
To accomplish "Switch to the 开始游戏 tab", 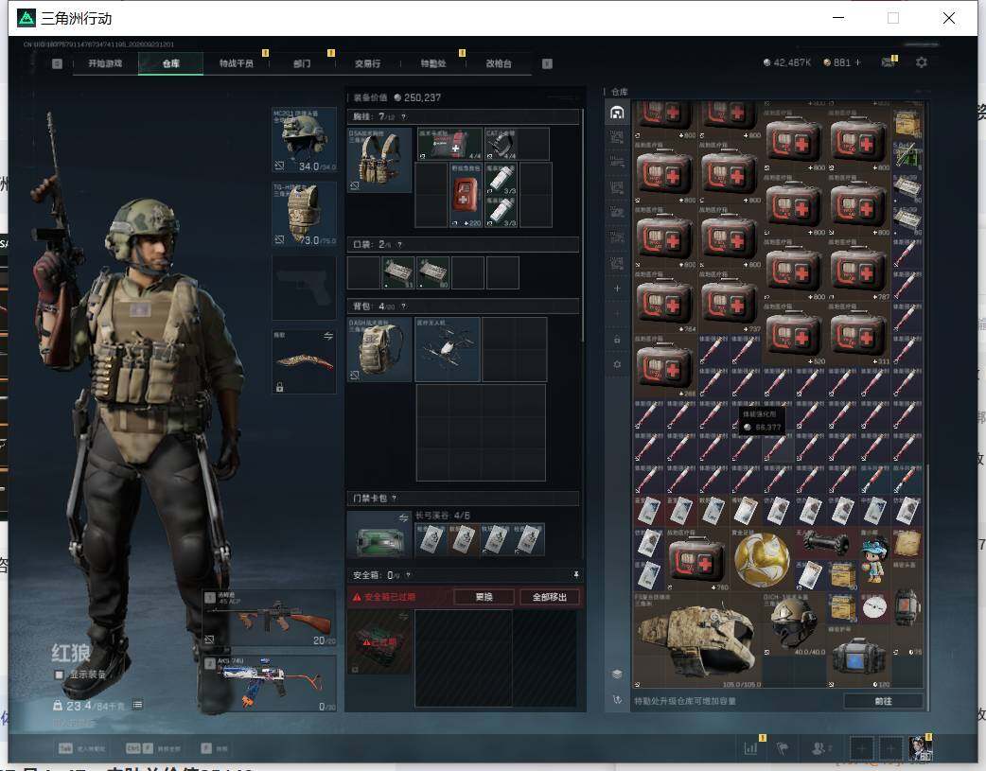I will [x=105, y=62].
